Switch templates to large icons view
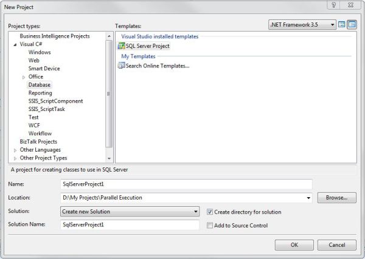 click(341, 24)
